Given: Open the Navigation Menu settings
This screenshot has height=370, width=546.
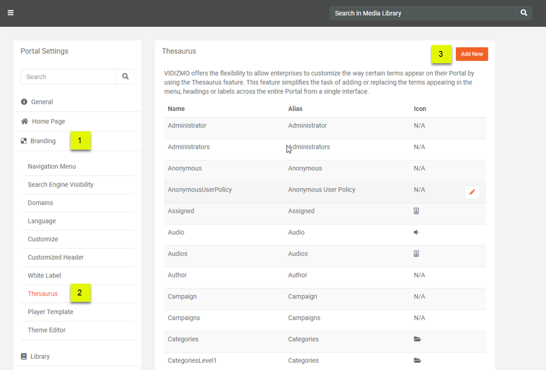Looking at the screenshot, I should coord(52,167).
